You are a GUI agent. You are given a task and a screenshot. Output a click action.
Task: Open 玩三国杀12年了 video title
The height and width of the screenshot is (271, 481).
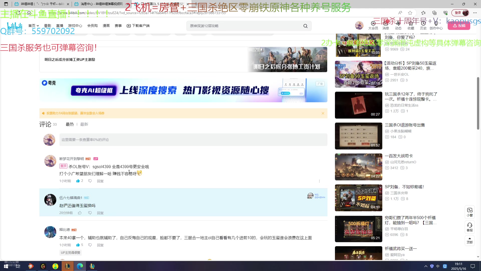(411, 97)
